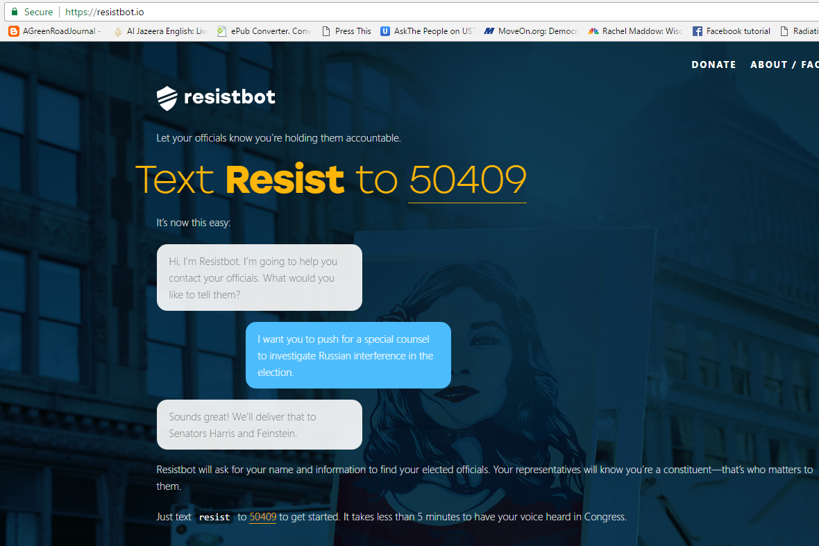The height and width of the screenshot is (546, 819).
Task: Click the Blogger icon of AGreenRoadJournal bookmark
Action: (14, 31)
